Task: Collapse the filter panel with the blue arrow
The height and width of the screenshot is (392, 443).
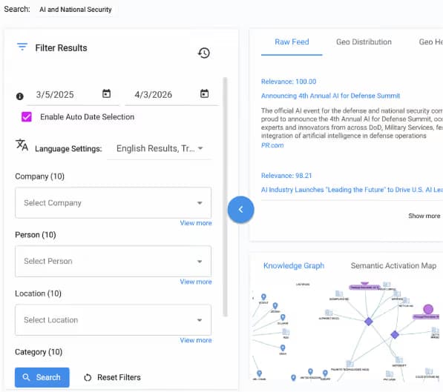Action: pyautogui.click(x=240, y=210)
